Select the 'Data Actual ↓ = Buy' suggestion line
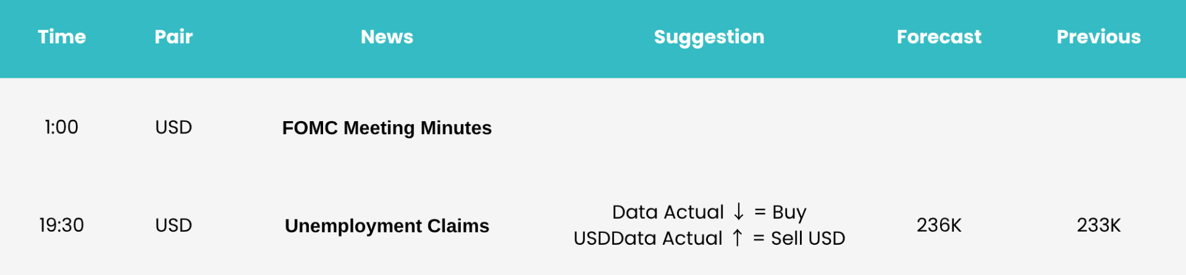This screenshot has width=1186, height=275. tap(709, 212)
